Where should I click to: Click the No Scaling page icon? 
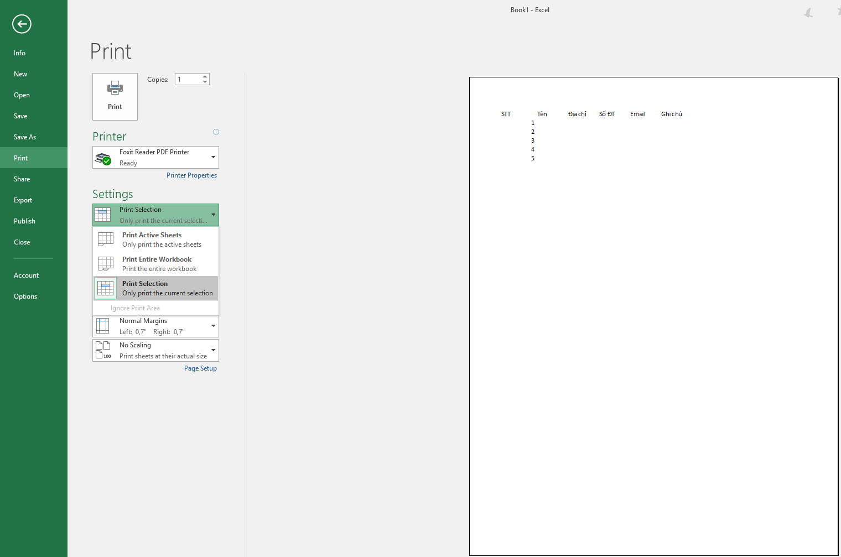click(103, 350)
